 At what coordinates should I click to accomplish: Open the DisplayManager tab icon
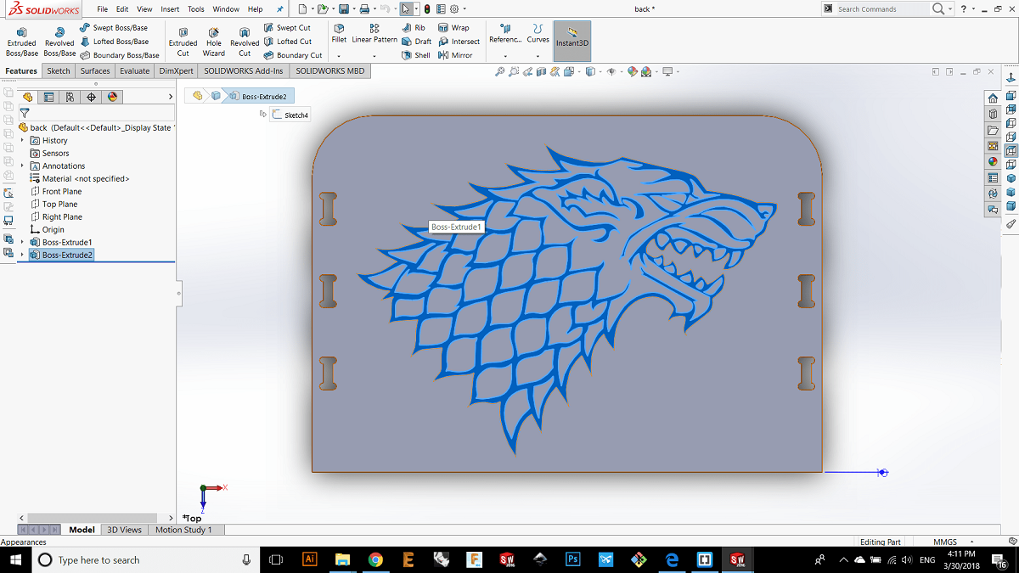pyautogui.click(x=112, y=97)
